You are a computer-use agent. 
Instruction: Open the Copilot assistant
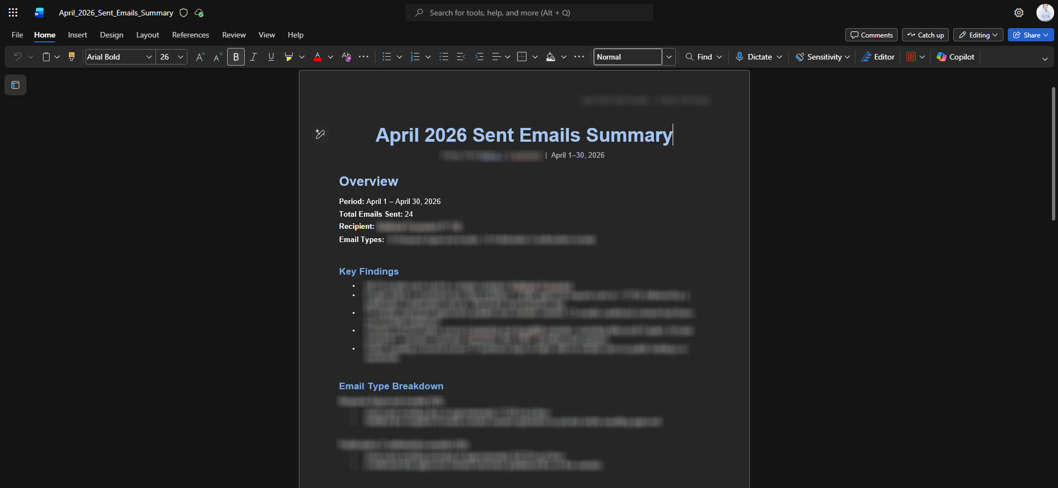955,57
